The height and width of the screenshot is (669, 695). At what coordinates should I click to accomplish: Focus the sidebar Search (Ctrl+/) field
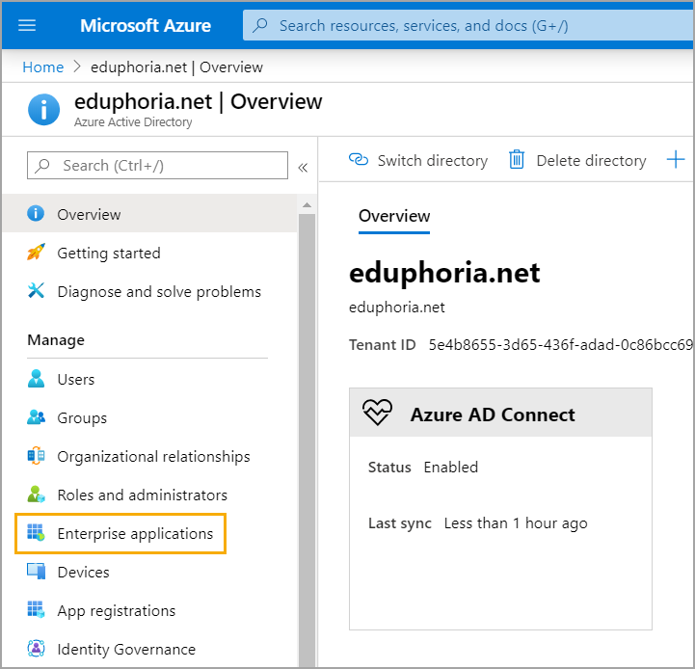157,166
